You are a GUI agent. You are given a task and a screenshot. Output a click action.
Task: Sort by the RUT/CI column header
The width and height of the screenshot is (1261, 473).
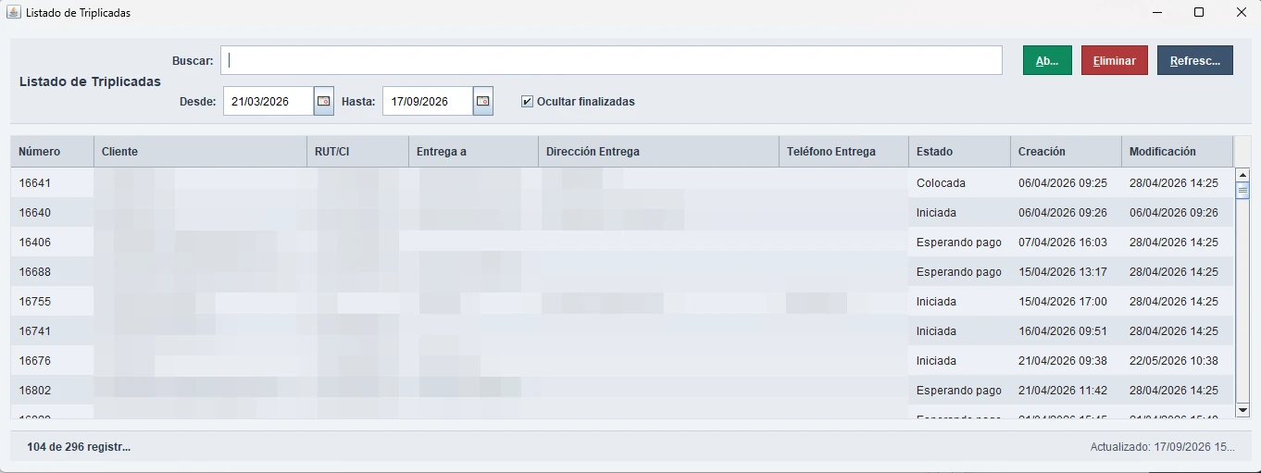357,152
